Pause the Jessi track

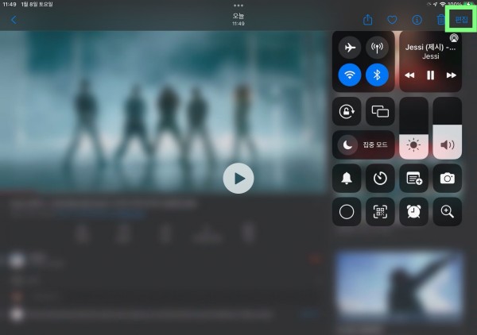430,75
